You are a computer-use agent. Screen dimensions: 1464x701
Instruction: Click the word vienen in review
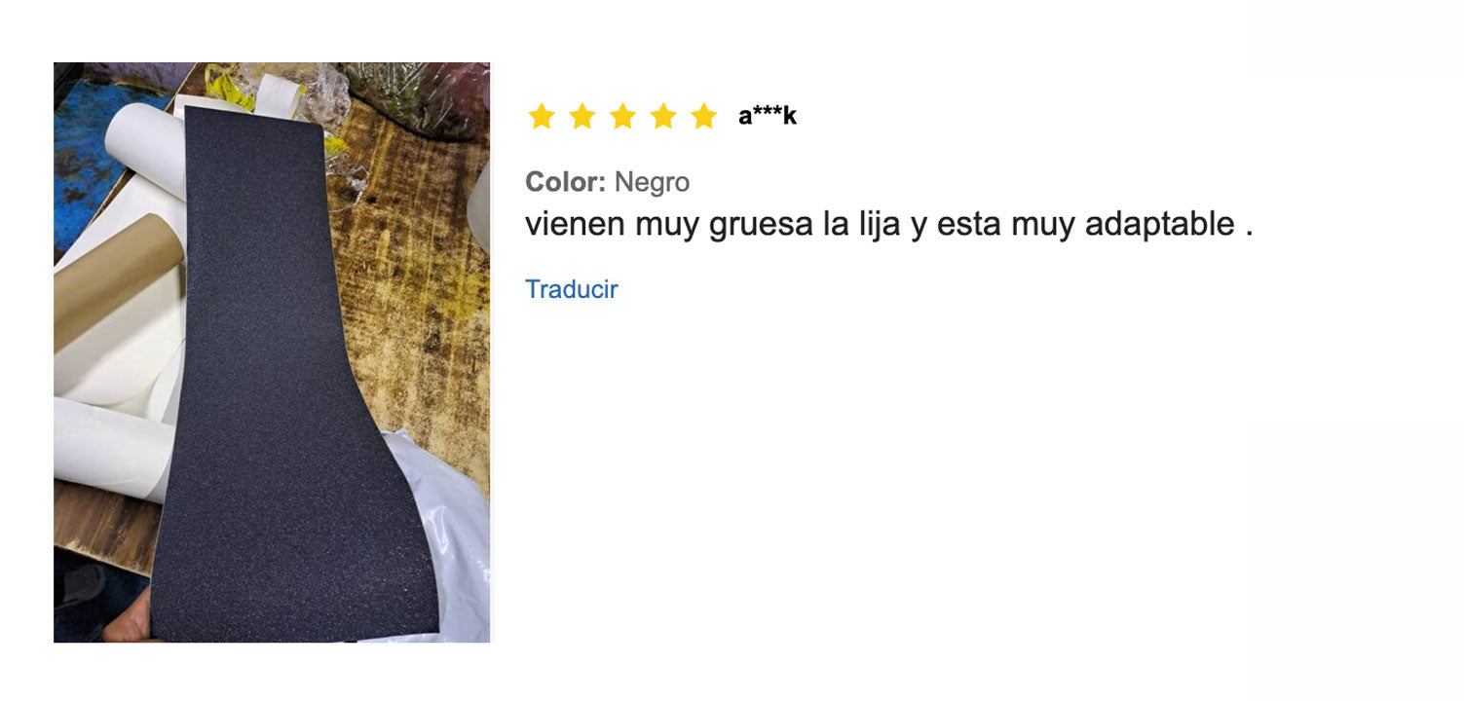[x=576, y=225]
